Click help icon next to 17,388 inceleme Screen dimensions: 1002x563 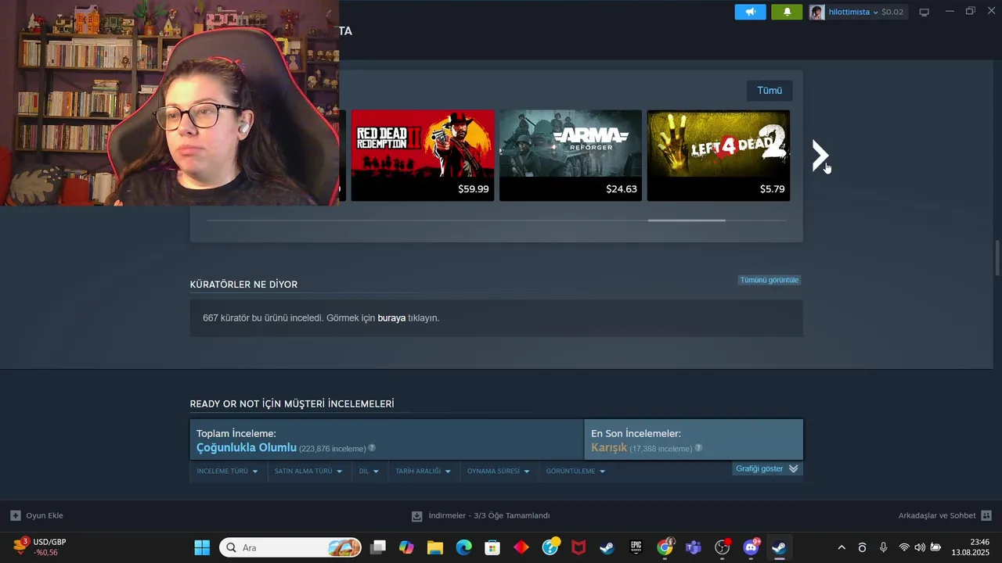[x=698, y=448]
